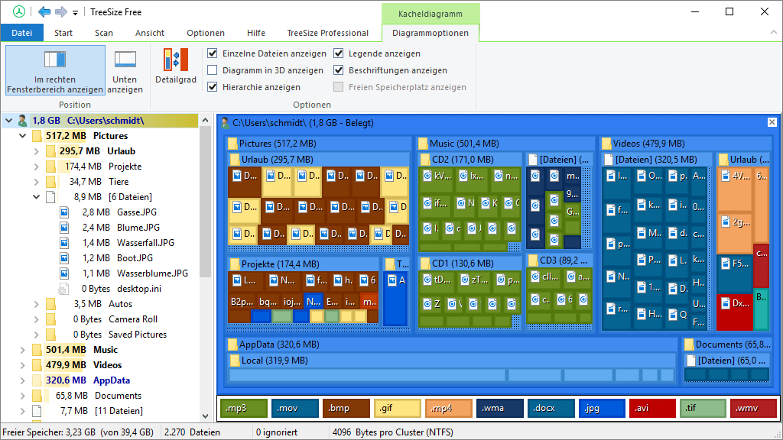Viewport: 783px width, 440px height.
Task: Go back with the blue left arrow
Action: 44,11
